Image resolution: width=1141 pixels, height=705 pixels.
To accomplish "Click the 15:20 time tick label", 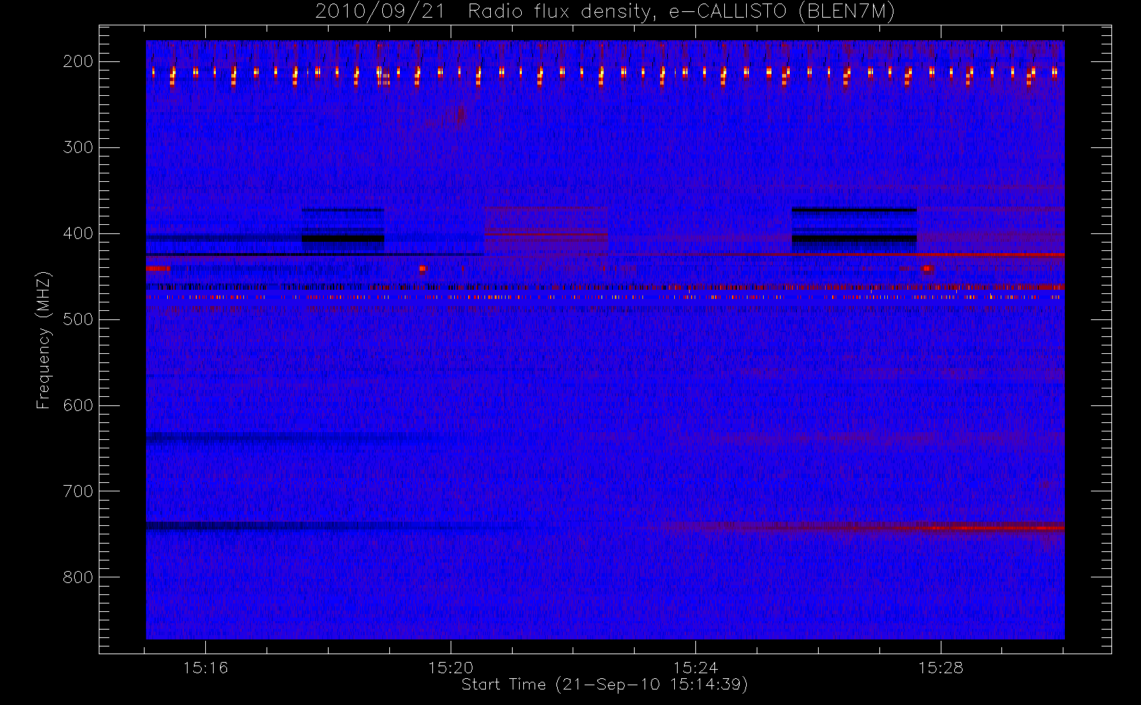I will (451, 668).
